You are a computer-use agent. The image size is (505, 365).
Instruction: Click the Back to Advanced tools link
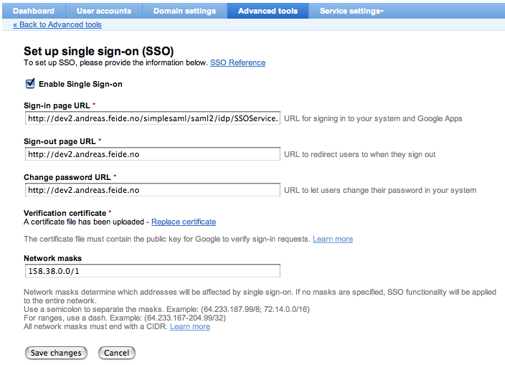pos(57,24)
